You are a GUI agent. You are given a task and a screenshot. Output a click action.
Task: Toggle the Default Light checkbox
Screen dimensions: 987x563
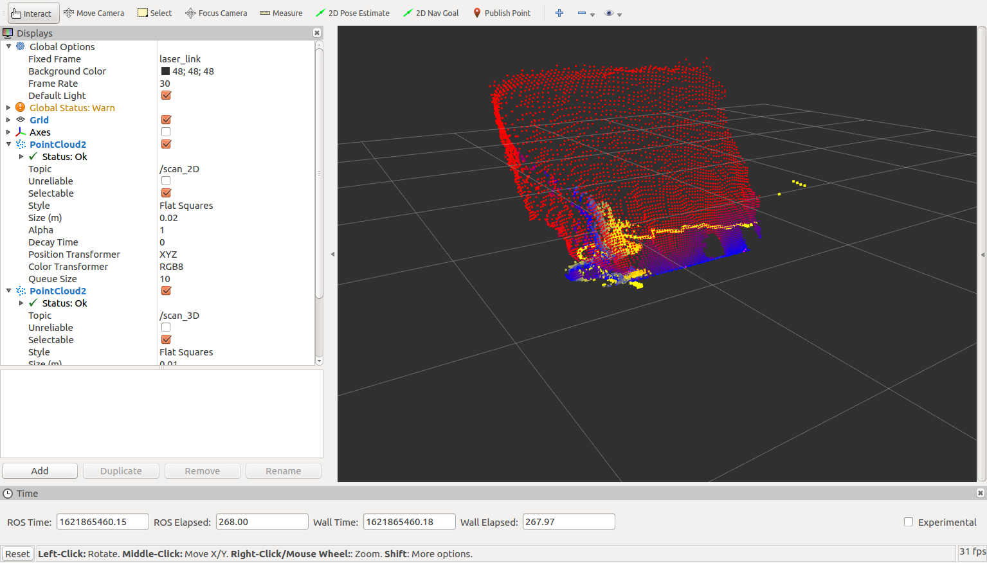(x=166, y=95)
